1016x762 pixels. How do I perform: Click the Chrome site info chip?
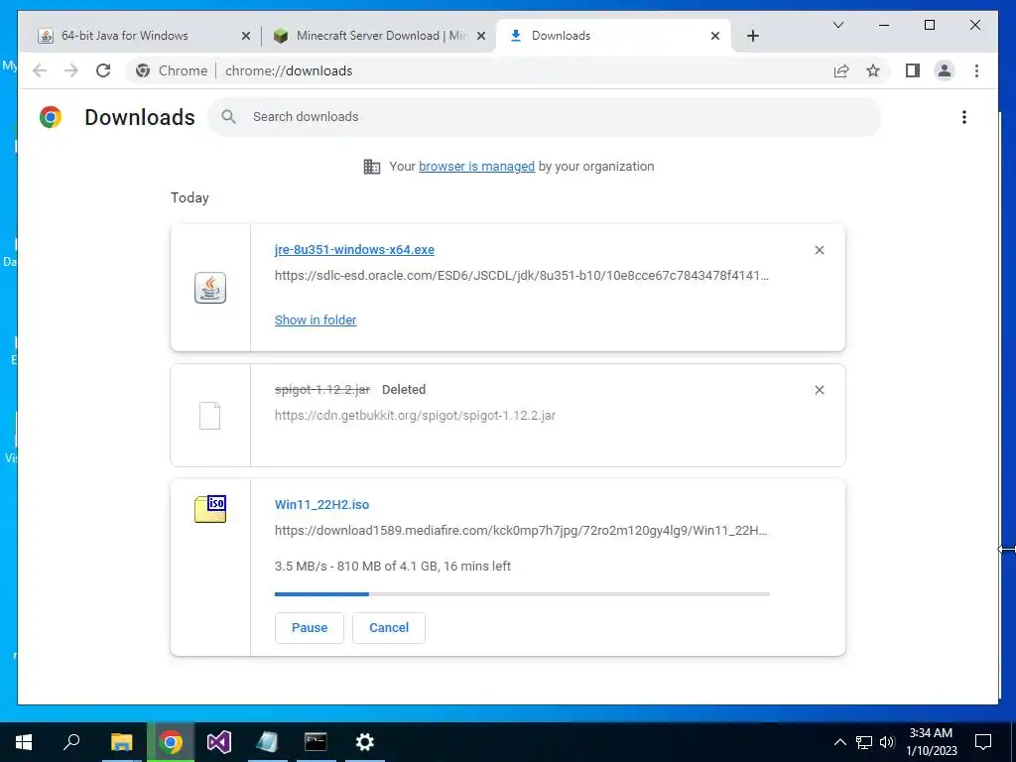[172, 70]
